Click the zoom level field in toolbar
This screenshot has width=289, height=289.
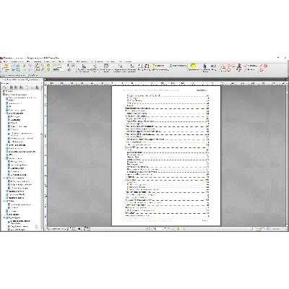click(59, 69)
